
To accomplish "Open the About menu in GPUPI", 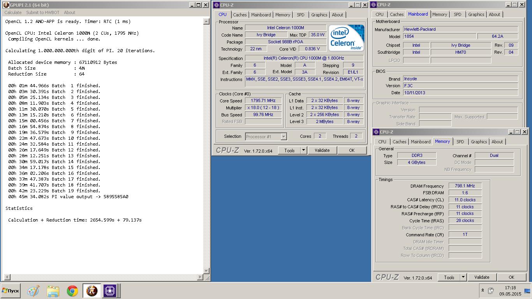I will pos(70,12).
